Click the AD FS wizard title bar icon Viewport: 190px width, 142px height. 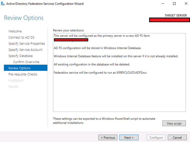3,4
